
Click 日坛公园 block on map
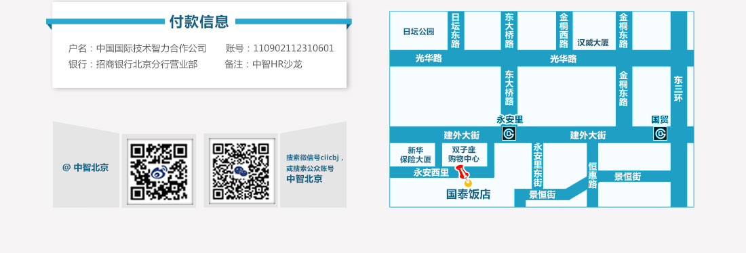point(418,31)
